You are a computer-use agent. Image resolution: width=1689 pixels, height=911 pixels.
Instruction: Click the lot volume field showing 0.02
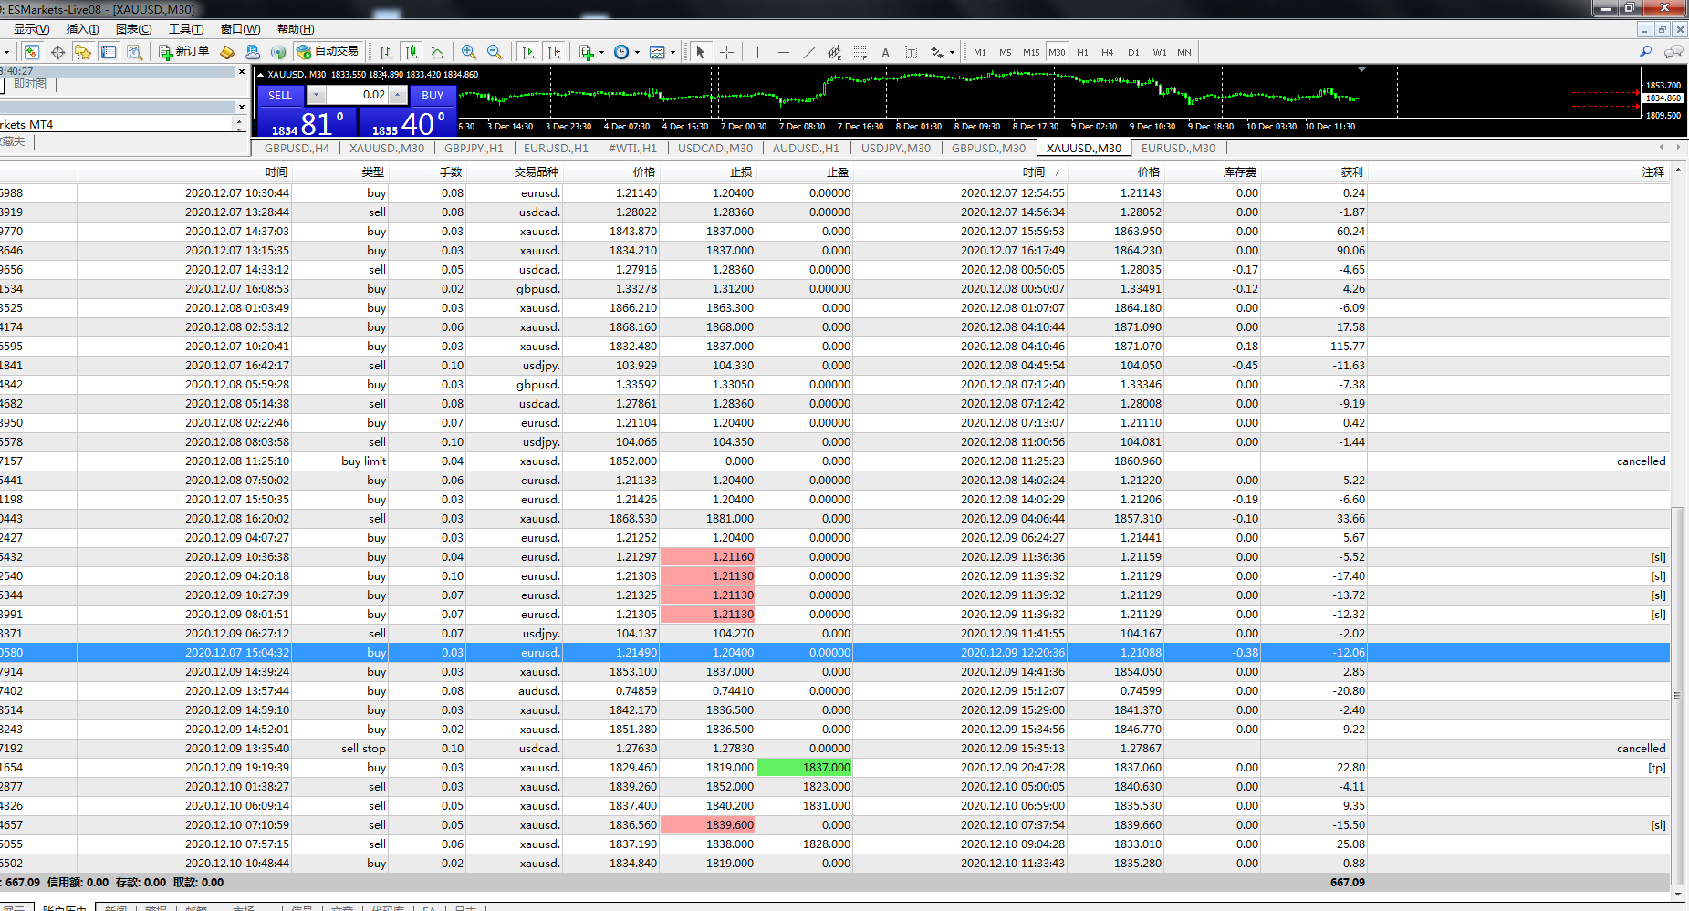tap(357, 95)
